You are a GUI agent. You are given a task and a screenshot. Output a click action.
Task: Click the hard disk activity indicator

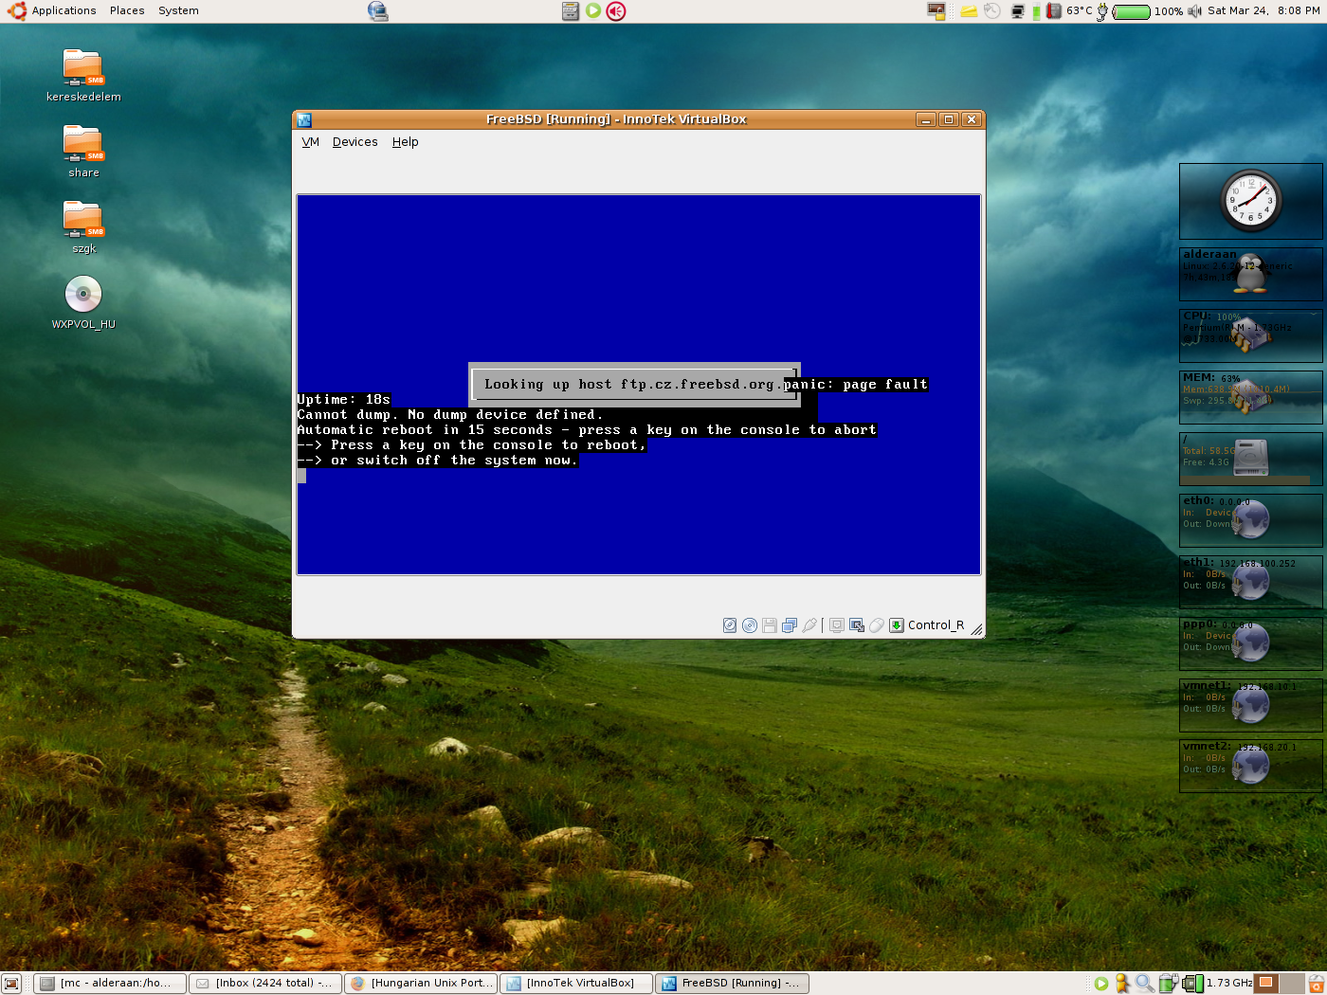(x=730, y=625)
